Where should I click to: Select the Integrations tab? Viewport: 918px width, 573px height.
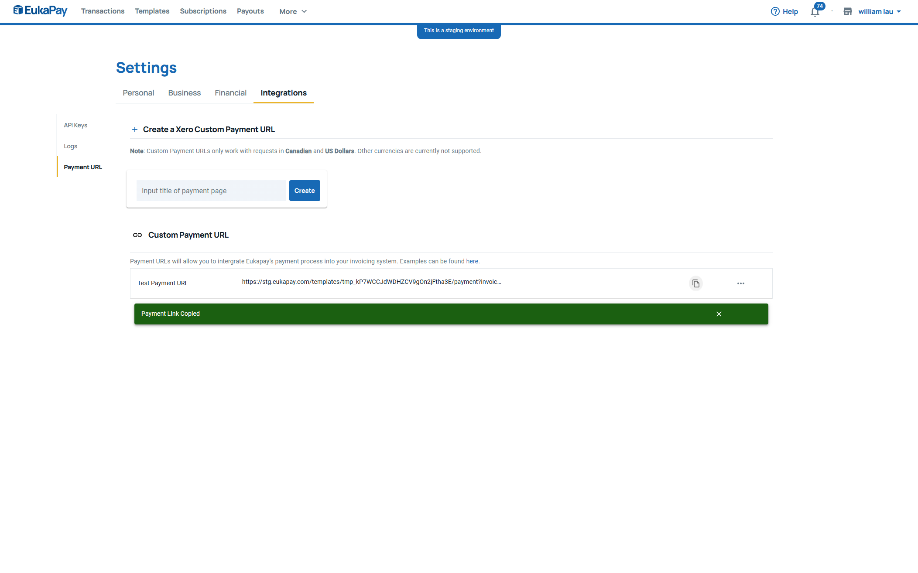(284, 93)
